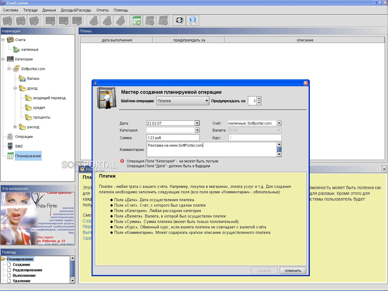Click the green add plan calendar icon
The height and width of the screenshot is (291, 388).
[136, 21]
